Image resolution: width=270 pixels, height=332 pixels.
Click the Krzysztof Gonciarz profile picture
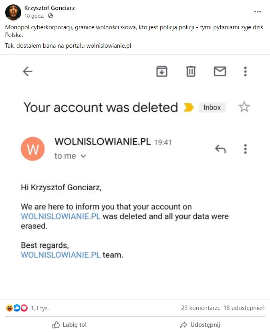tap(13, 12)
